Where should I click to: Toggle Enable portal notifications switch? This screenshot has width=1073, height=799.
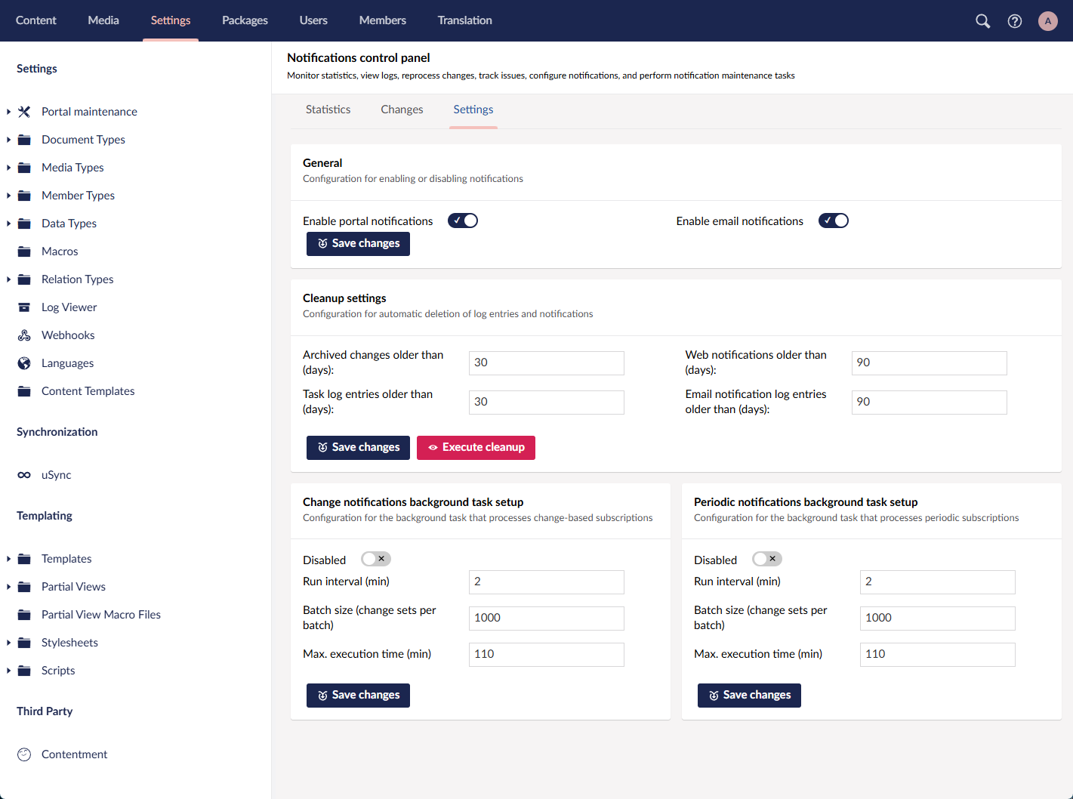pyautogui.click(x=462, y=221)
